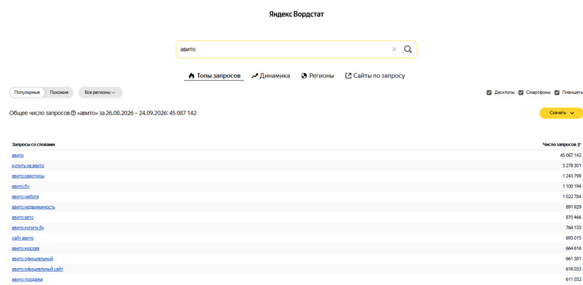The height and width of the screenshot is (285, 583).
Task: Click the value 3 278 301
Action: 572,166
